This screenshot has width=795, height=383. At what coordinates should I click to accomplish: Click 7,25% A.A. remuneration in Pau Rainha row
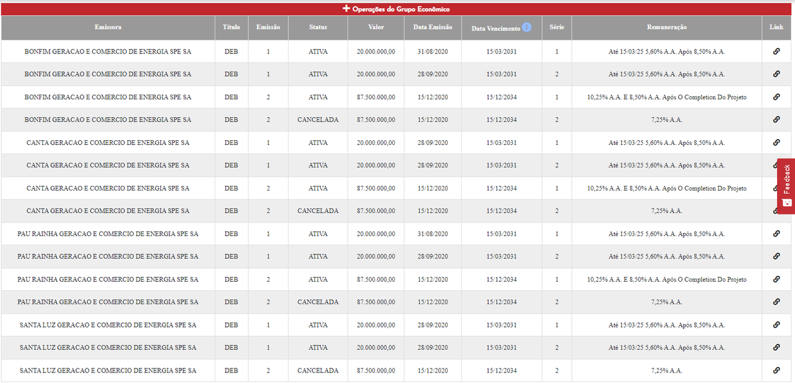666,302
